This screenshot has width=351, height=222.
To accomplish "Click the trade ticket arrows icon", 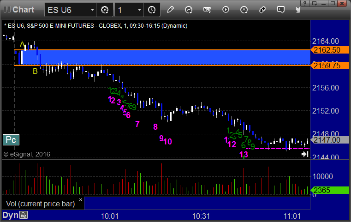I will coord(262,10).
